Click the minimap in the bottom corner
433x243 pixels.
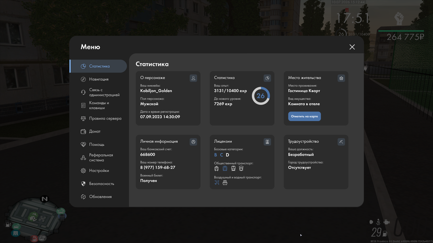click(x=34, y=218)
